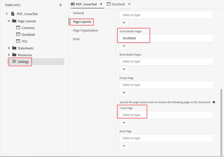This screenshot has height=157, width=224.
Task: Click the Stylesheets folder icon
Action: tap(14, 48)
